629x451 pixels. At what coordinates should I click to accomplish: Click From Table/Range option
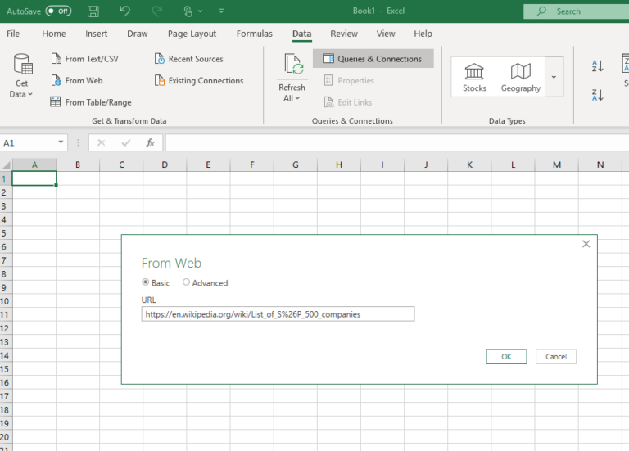[x=90, y=102]
